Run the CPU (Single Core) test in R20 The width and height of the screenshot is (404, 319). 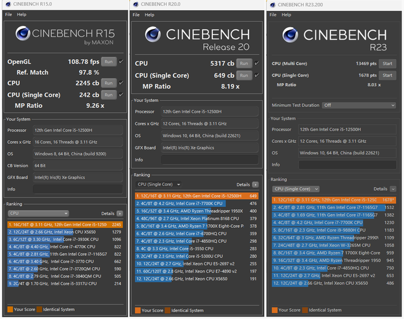(244, 75)
